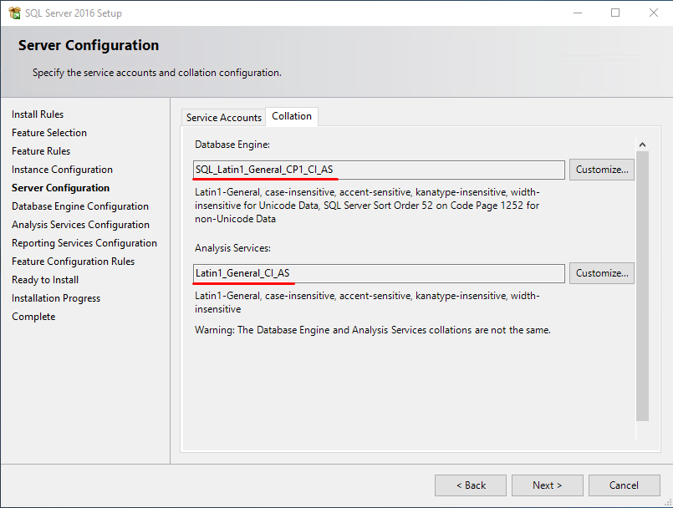This screenshot has width=673, height=508.
Task: Click the Analysis Services collation field
Action: coord(379,273)
